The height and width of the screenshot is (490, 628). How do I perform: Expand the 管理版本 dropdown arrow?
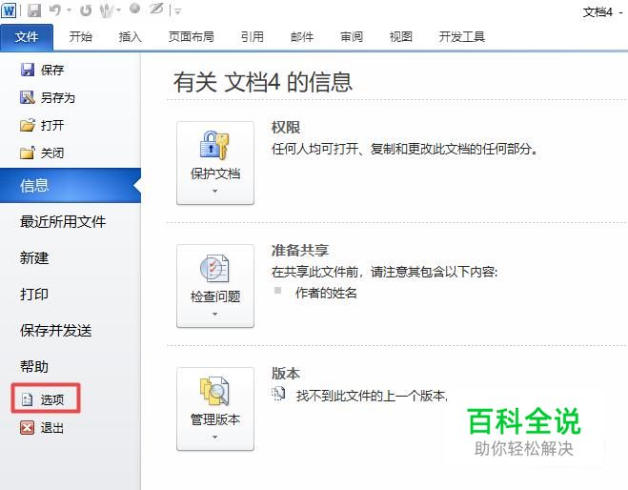(215, 438)
